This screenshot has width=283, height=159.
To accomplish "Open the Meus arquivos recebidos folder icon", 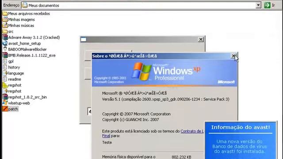I will point(5,14).
